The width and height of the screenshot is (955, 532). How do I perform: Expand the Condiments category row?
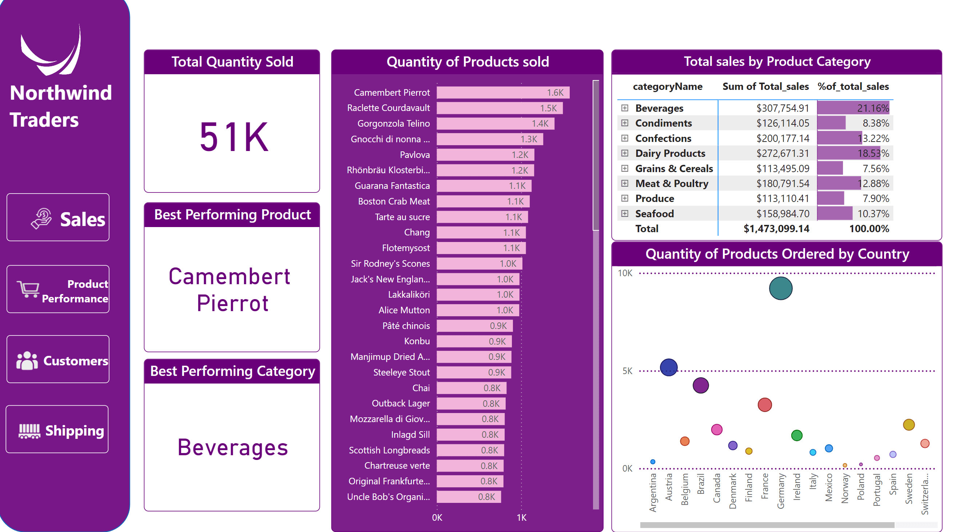click(625, 123)
